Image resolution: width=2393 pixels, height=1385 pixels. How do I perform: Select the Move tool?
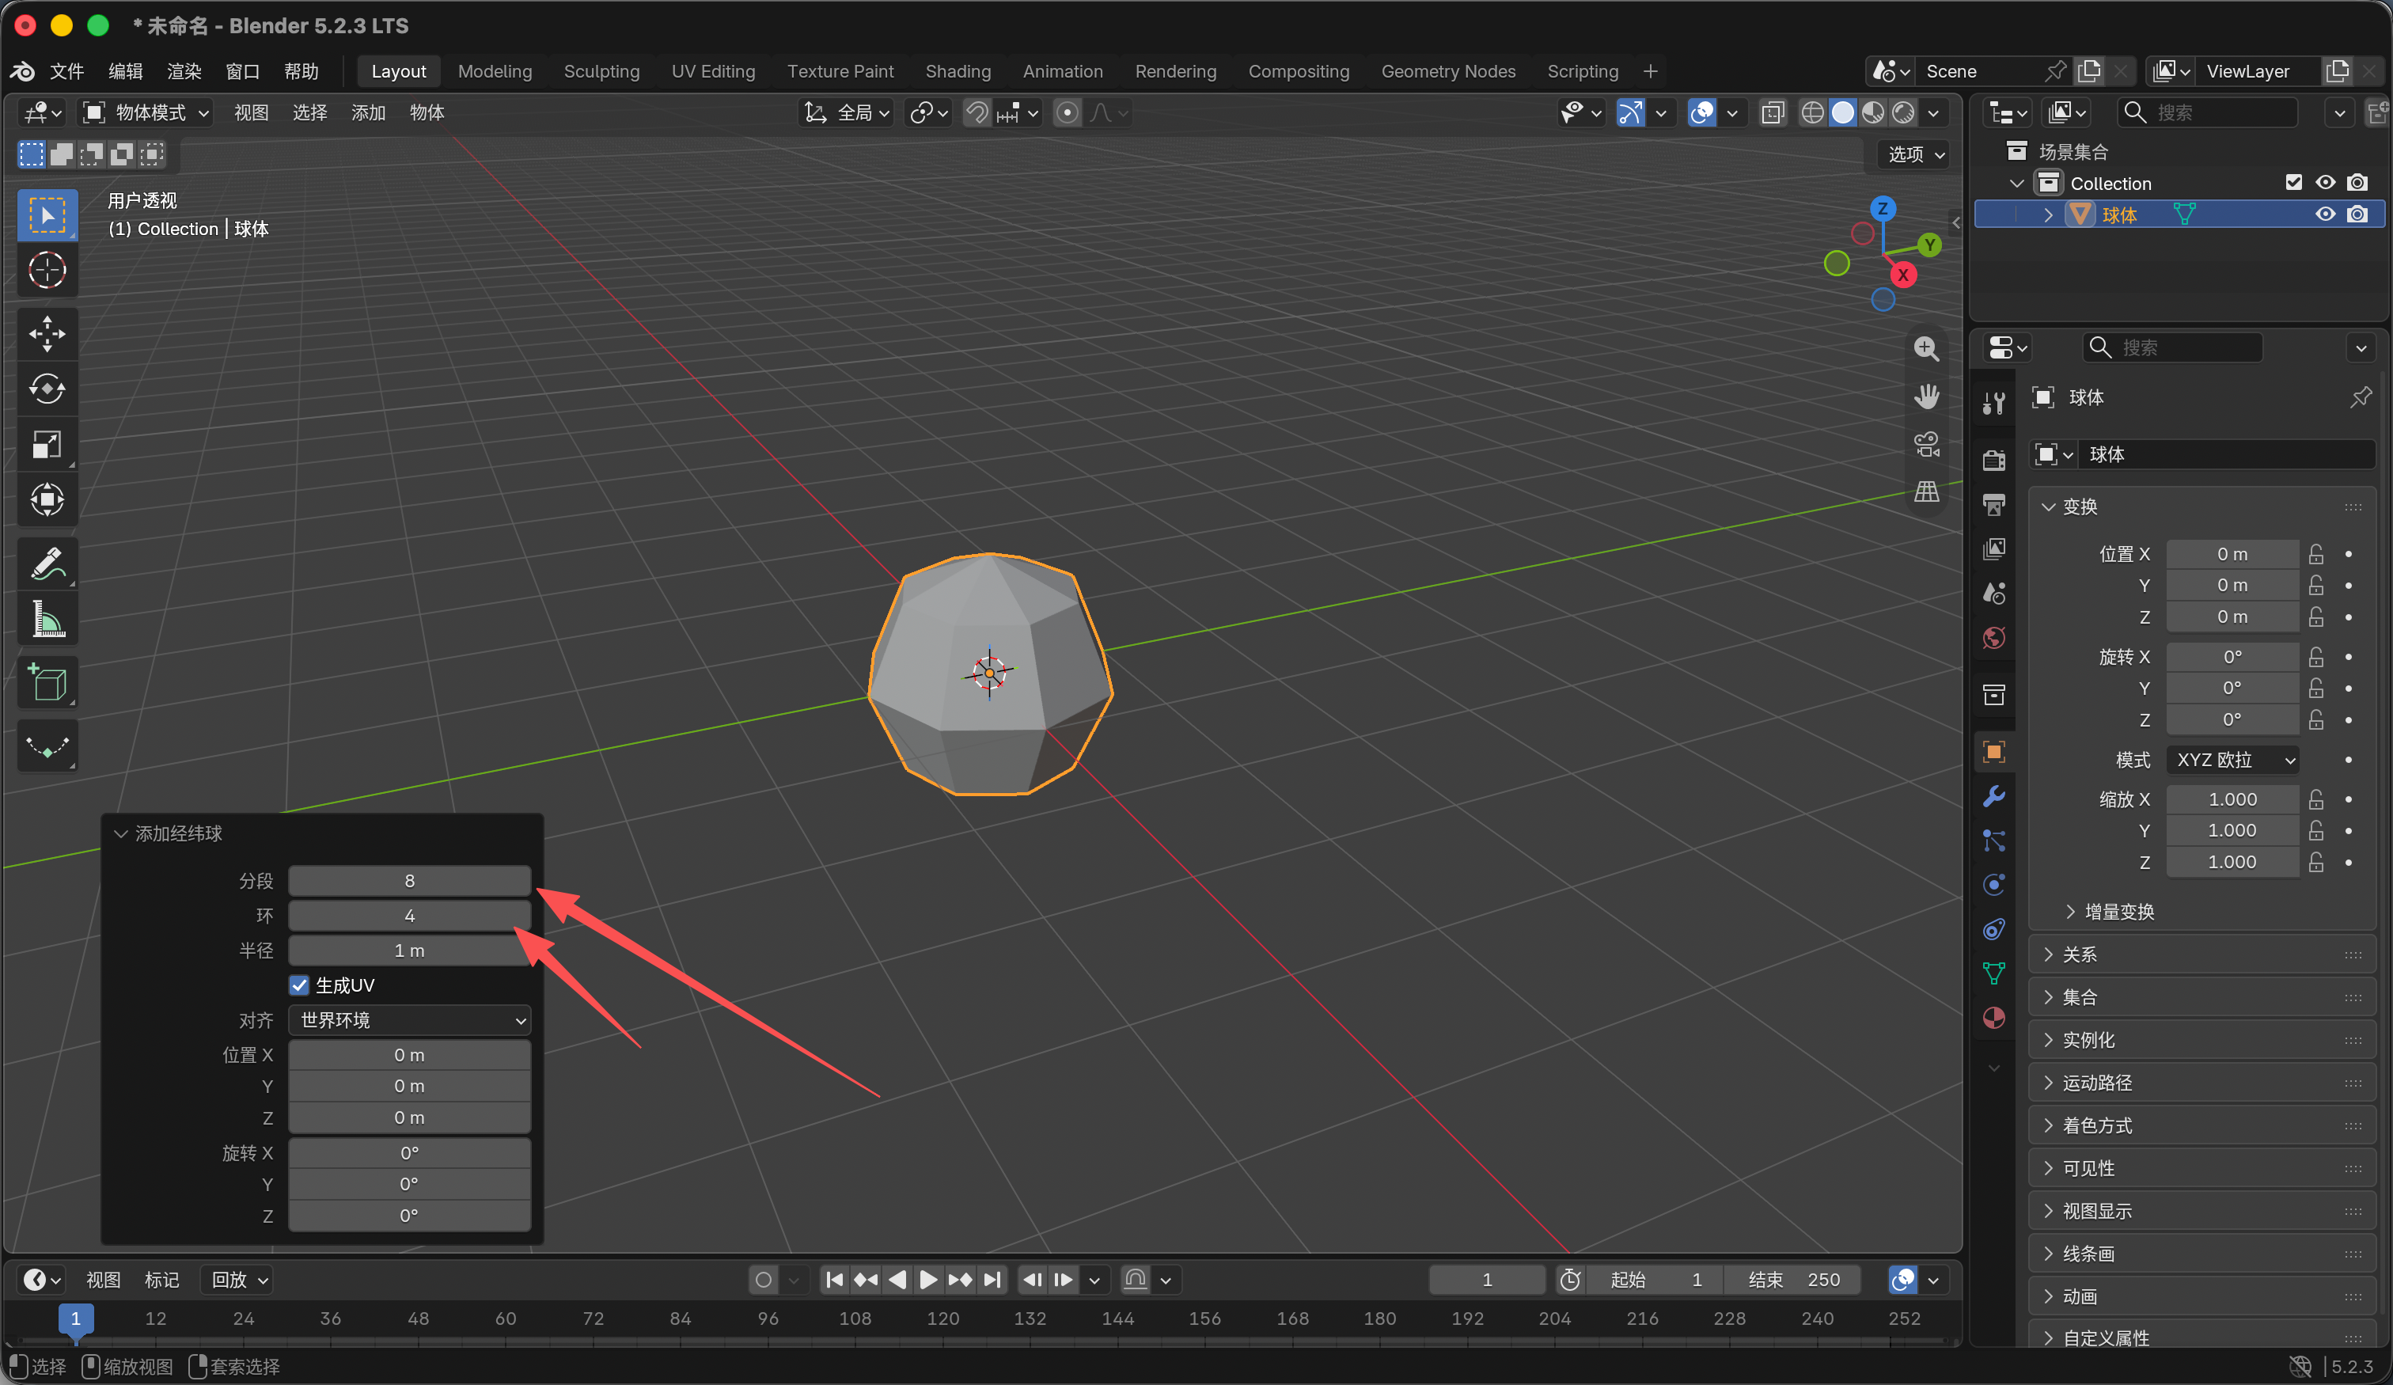point(47,333)
